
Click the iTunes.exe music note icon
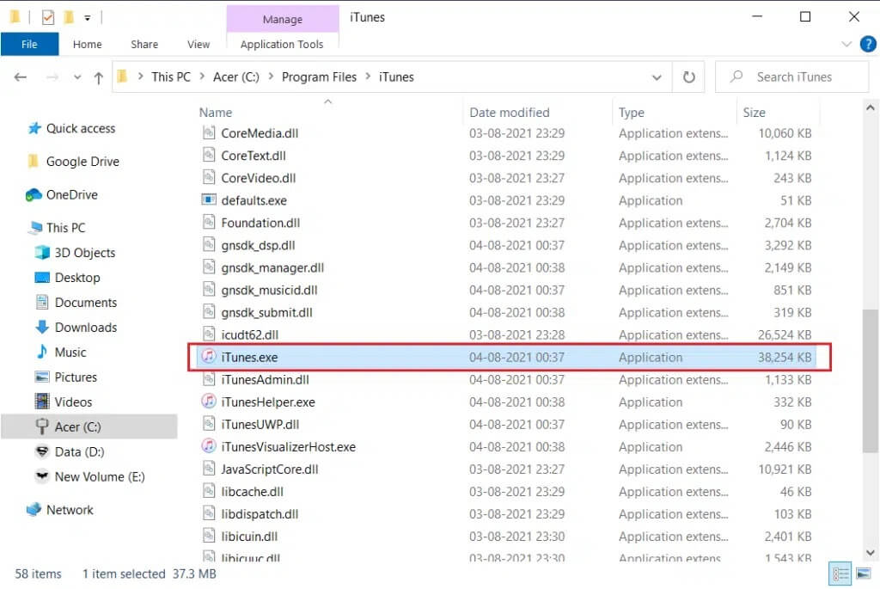(209, 356)
